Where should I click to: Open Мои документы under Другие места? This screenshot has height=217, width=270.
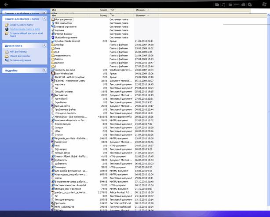(x=18, y=52)
